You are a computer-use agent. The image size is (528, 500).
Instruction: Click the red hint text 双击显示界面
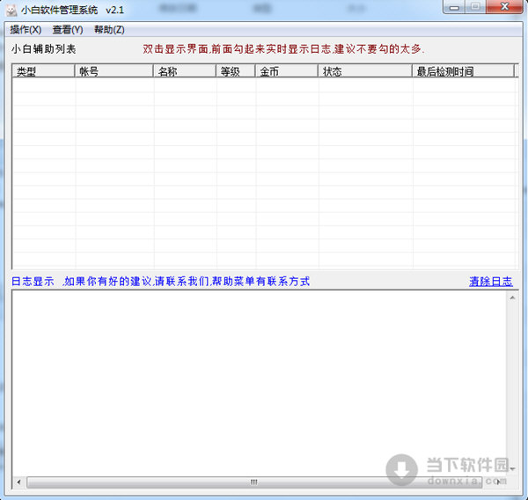(x=175, y=49)
